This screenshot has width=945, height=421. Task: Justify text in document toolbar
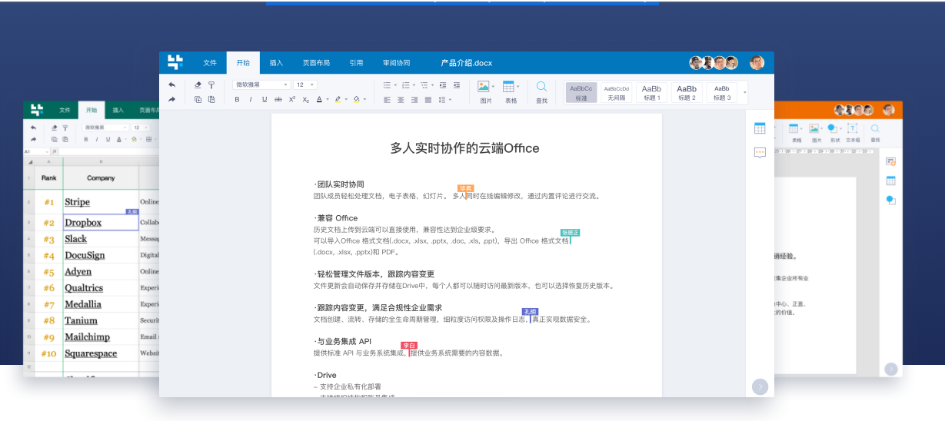(x=428, y=100)
